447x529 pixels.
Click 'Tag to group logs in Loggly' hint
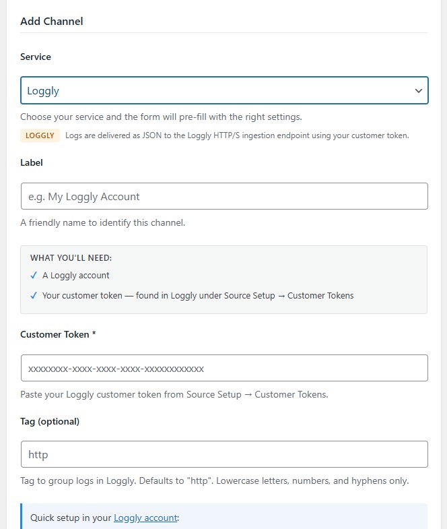(214, 480)
